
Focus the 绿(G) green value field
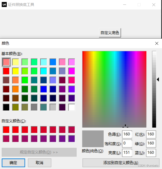[x=151, y=144]
